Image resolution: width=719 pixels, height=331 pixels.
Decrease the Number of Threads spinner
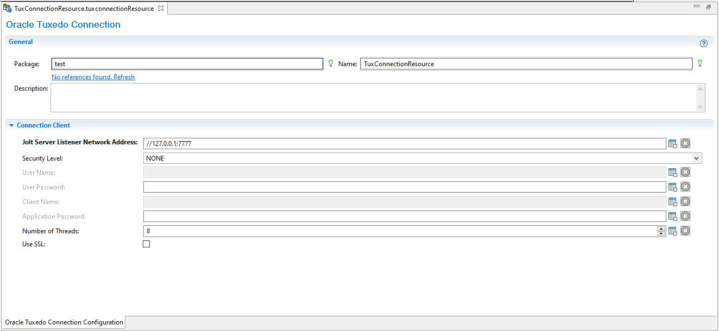pos(661,234)
